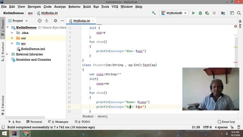Open the Refactor menu
The height and width of the screenshot is (137, 243).
click(74, 7)
